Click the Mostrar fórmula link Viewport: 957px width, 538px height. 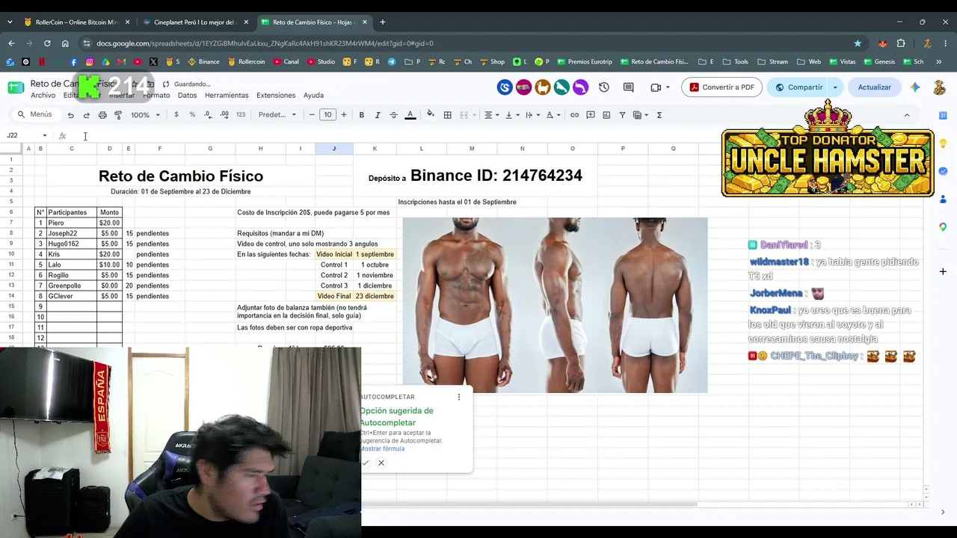tap(382, 449)
